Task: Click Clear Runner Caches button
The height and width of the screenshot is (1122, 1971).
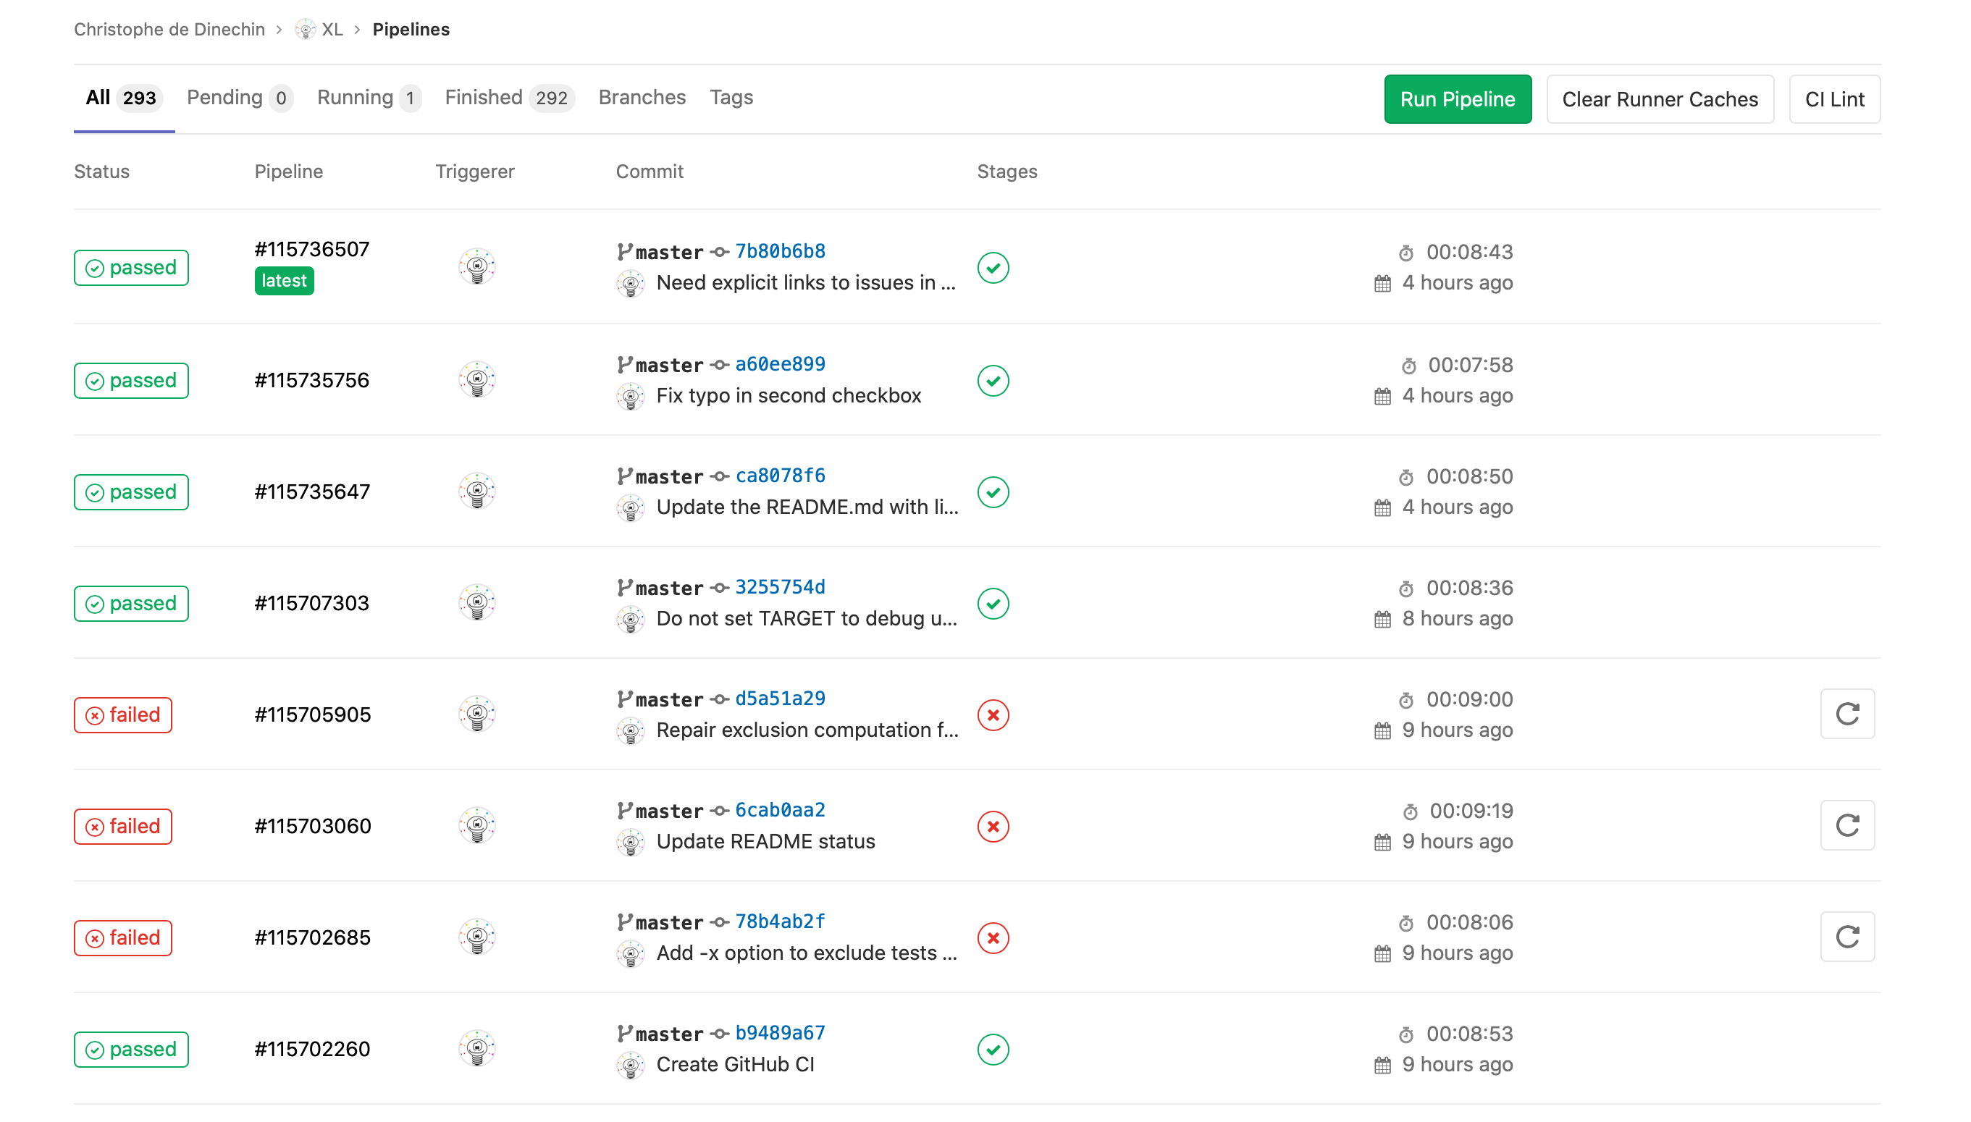Action: 1660,99
